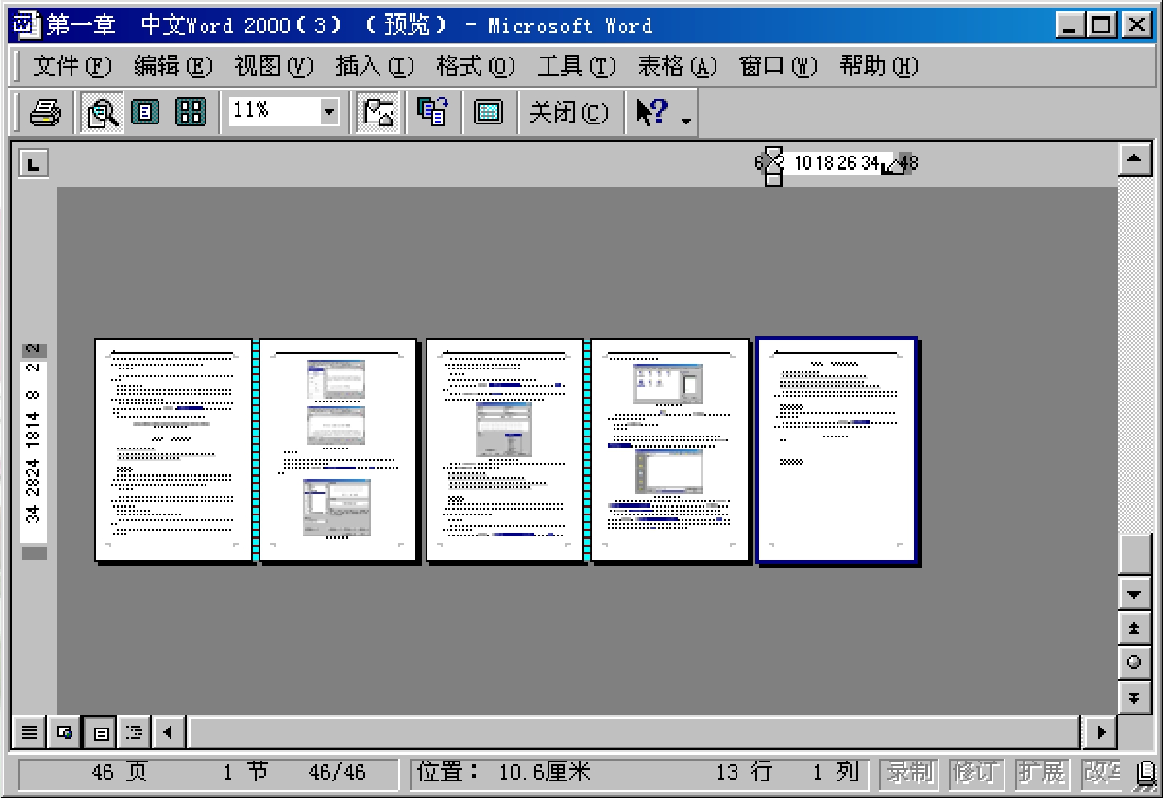Click the Print icon in the preview toolbar
Screen dimensions: 1163x798
tap(45, 112)
